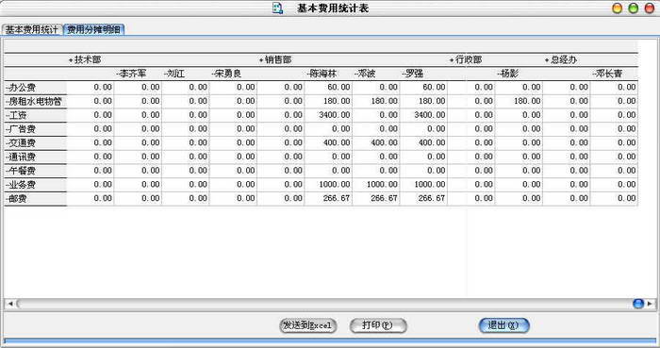Click the 400.00 交通费 cell under 陈海林
The height and width of the screenshot is (348, 660).
(x=328, y=142)
